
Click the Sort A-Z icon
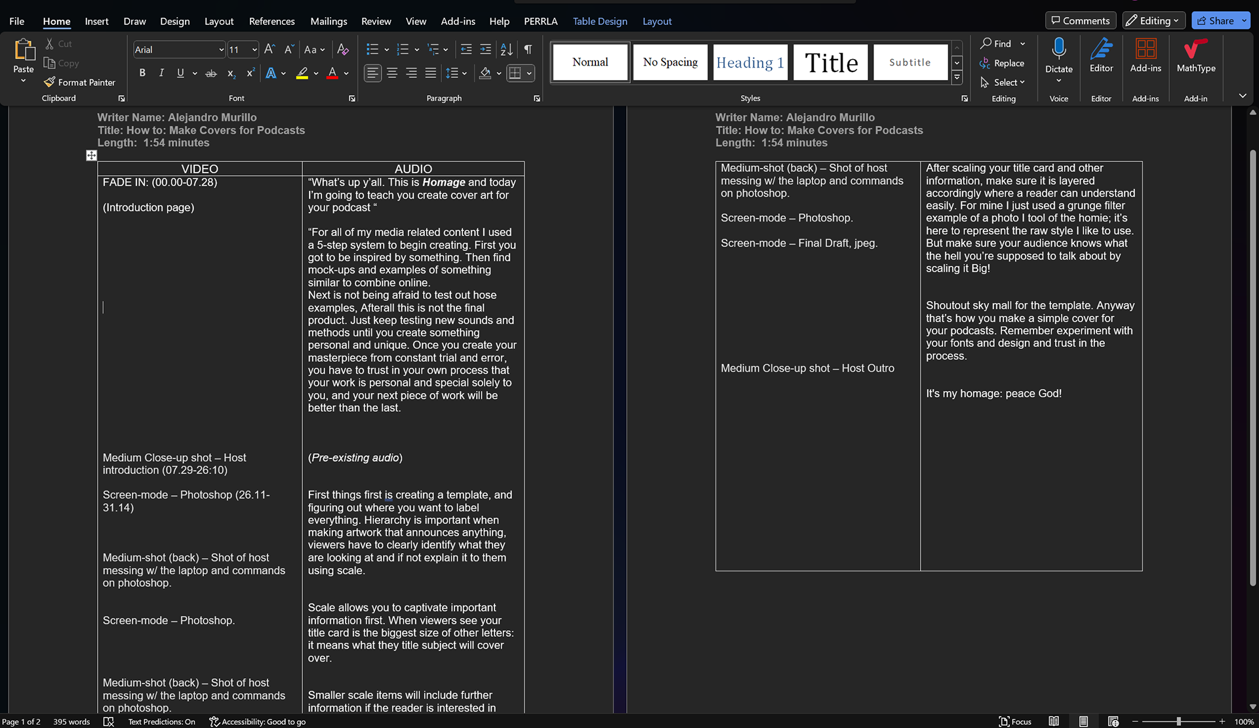click(x=506, y=49)
